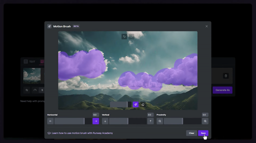256x143 pixels.
Task: Clear the motion brush mask
Action: click(x=191, y=133)
